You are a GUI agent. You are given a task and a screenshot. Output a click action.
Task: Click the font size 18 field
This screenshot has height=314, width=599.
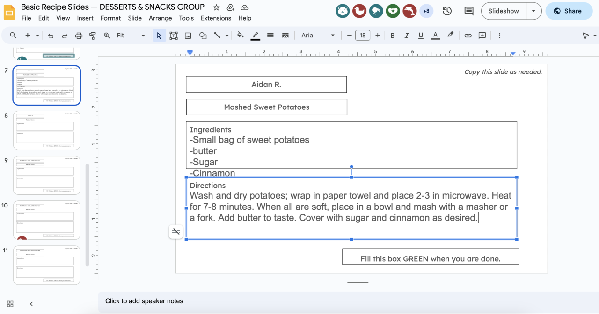[363, 36]
